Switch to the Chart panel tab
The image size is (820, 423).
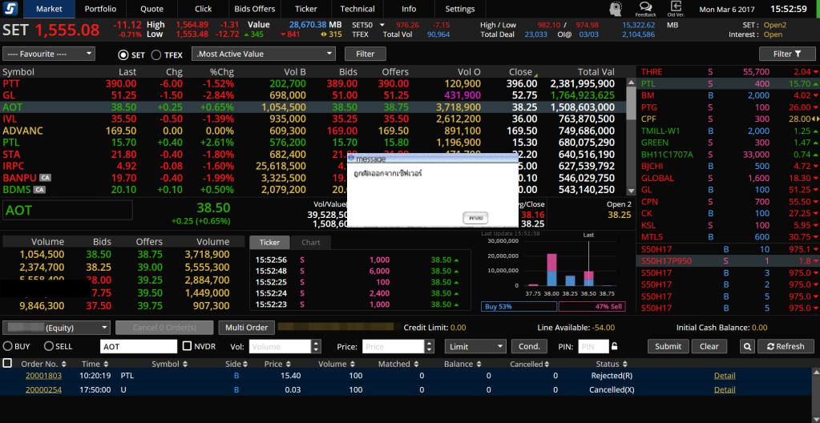point(311,243)
